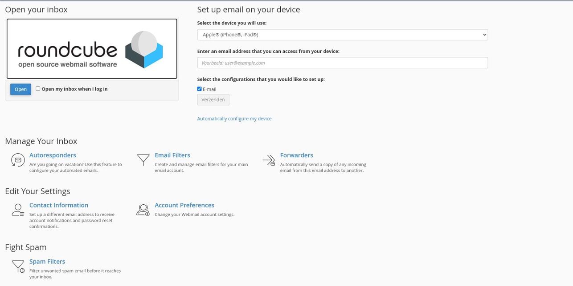Follow the Automatically configure my device link
This screenshot has width=573, height=286.
tap(234, 119)
